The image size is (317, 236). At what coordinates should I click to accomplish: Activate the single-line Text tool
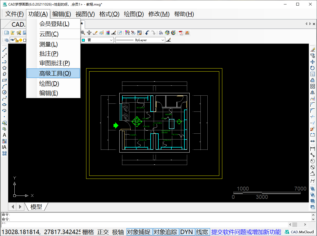point(4,135)
